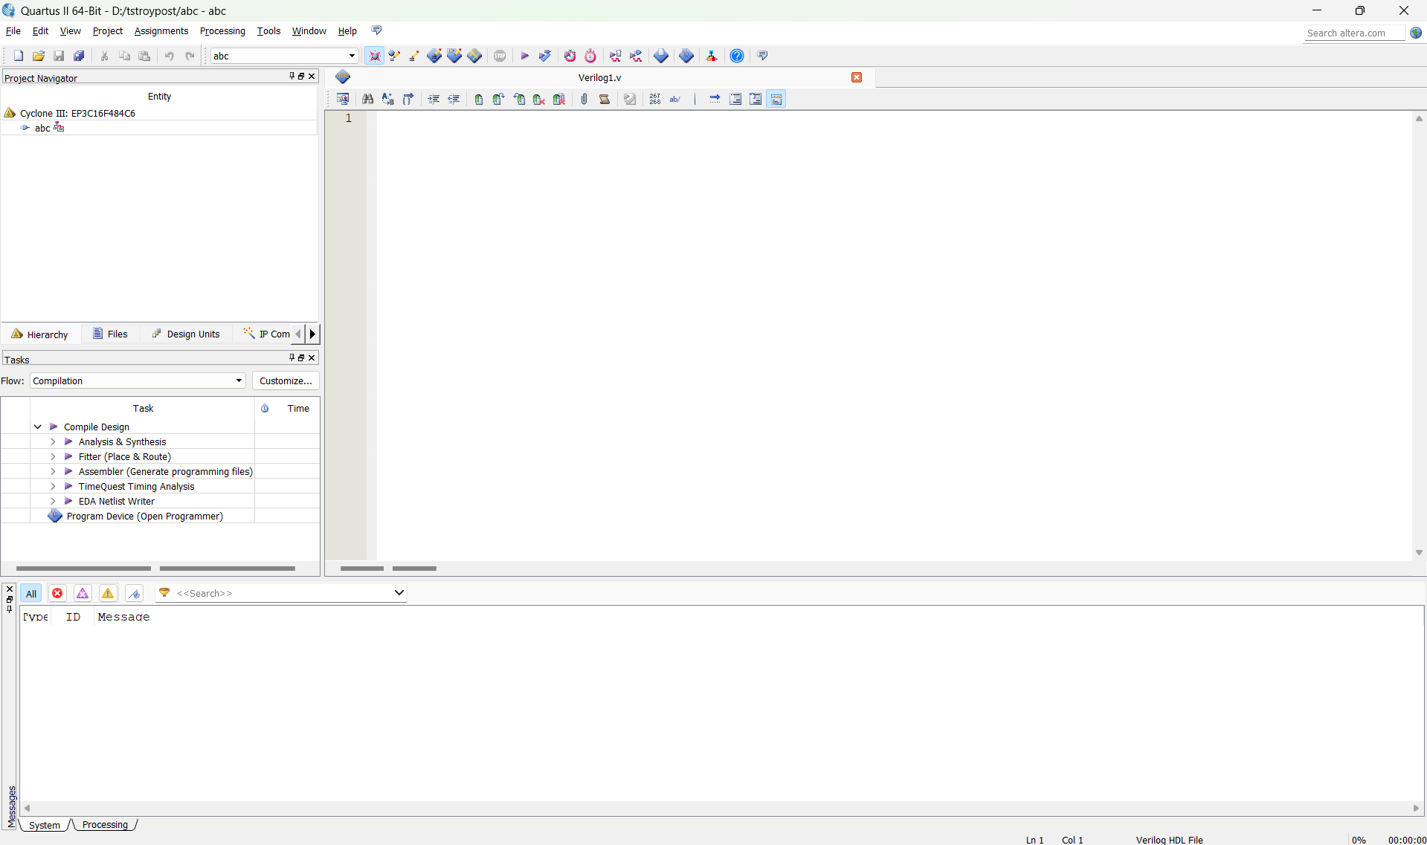Open the messages Search dropdown arrow

tap(399, 593)
